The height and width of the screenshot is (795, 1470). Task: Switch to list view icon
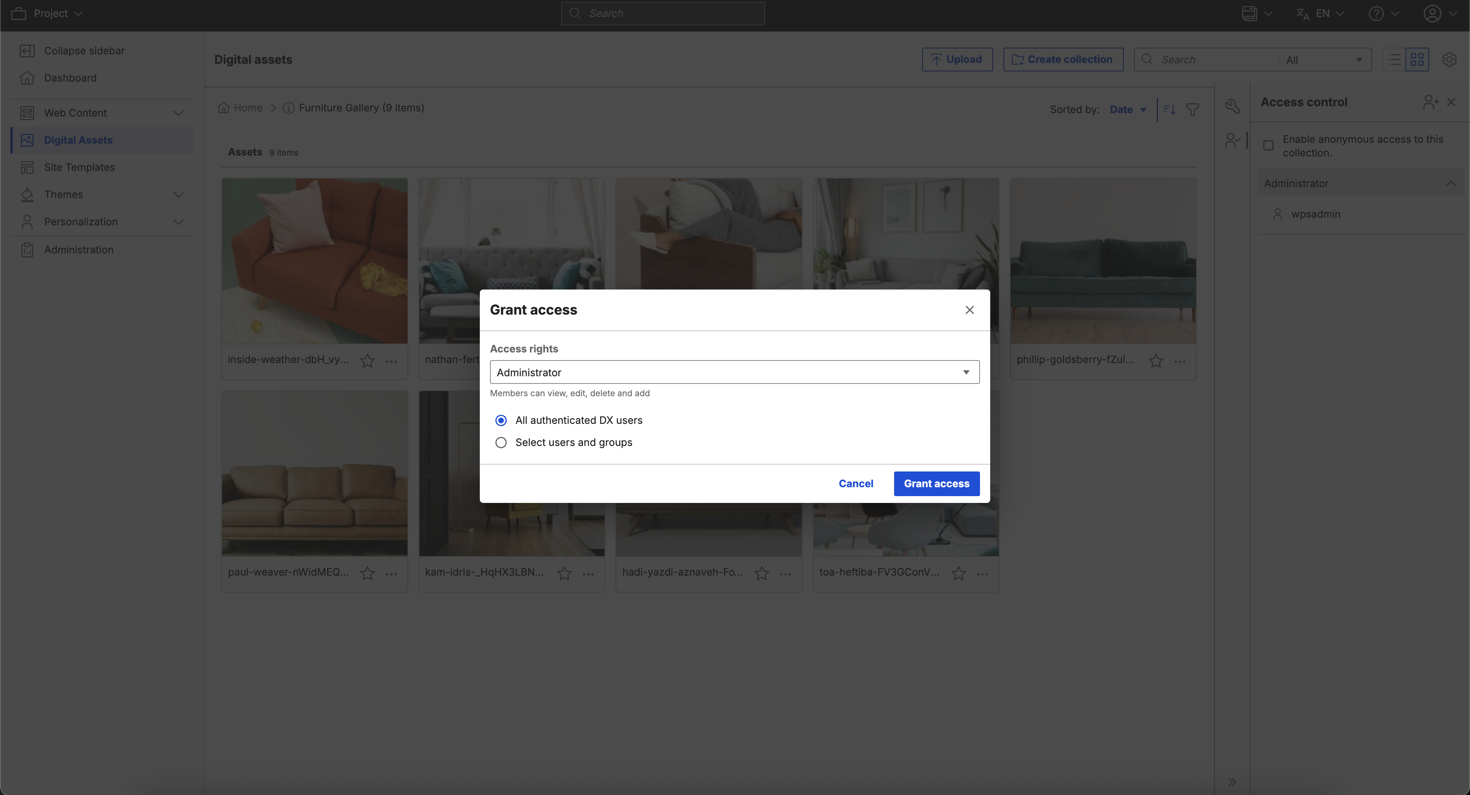1394,60
